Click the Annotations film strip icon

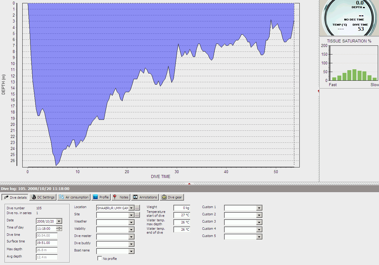[x=135, y=197]
